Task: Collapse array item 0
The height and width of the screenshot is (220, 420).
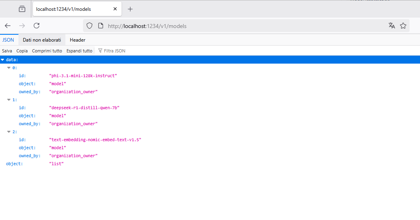Action: point(9,68)
